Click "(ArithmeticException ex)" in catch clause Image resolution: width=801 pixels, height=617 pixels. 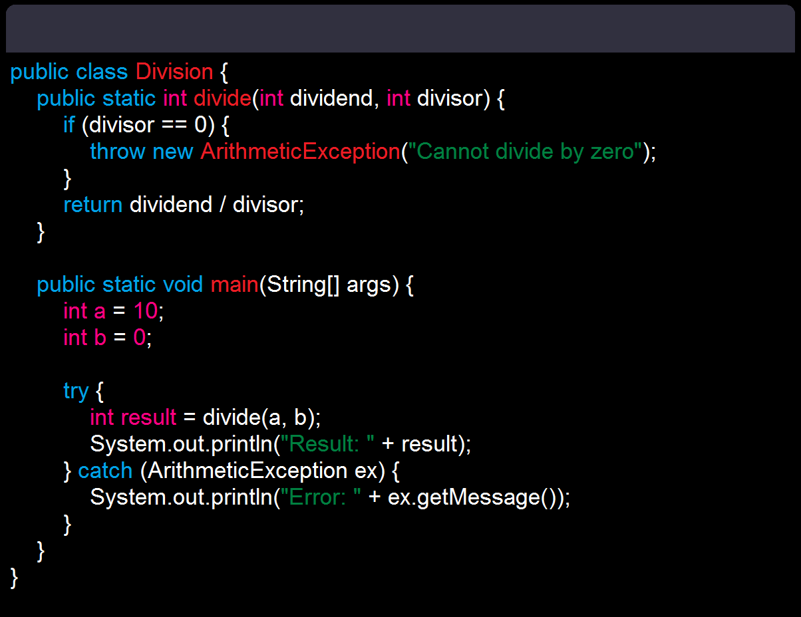click(x=263, y=471)
